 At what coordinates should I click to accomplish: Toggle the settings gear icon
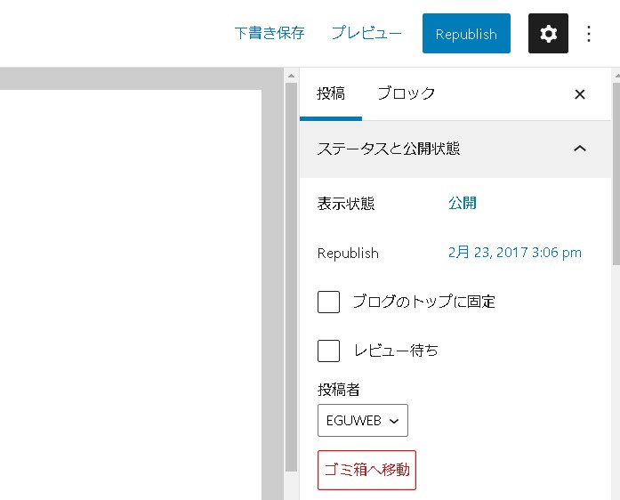[548, 34]
